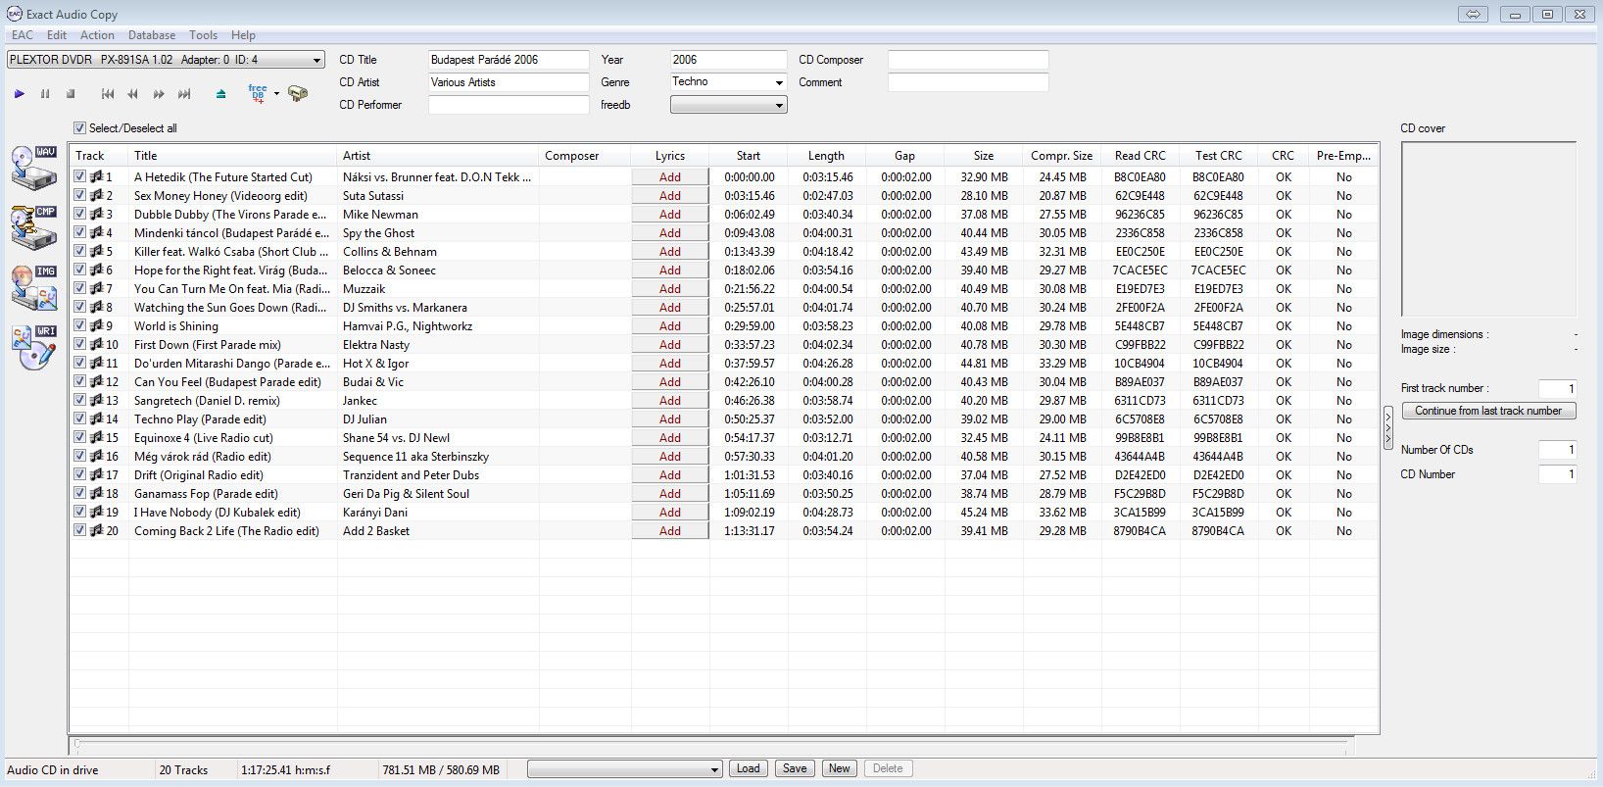Add lyrics for track 20 Coming Back 2 Life
Screen dimensions: 1603x787
click(670, 531)
